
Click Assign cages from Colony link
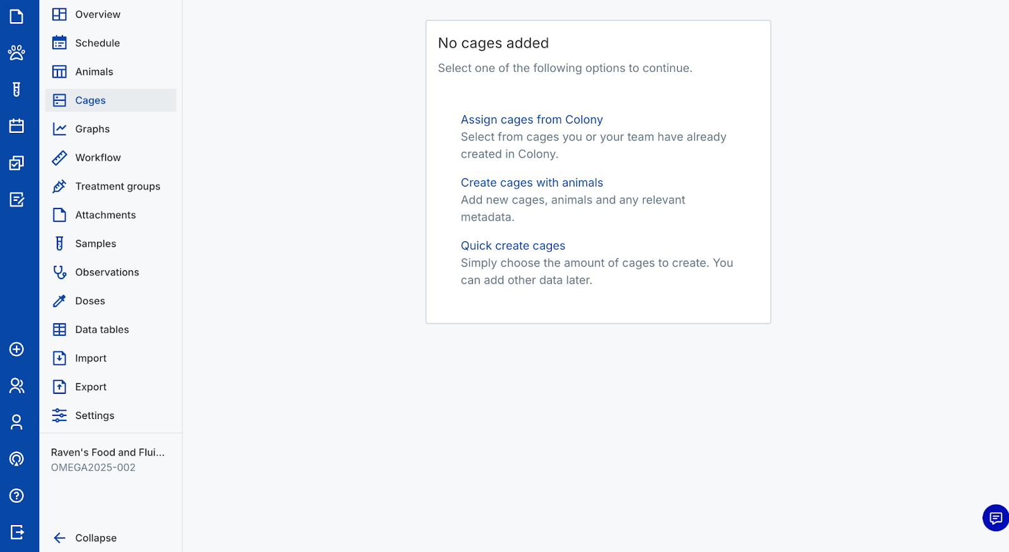[x=532, y=120]
